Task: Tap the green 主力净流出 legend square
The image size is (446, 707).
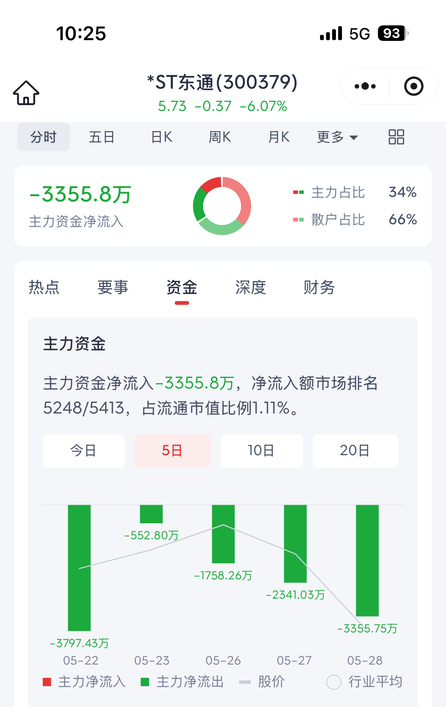Action: coord(145,682)
